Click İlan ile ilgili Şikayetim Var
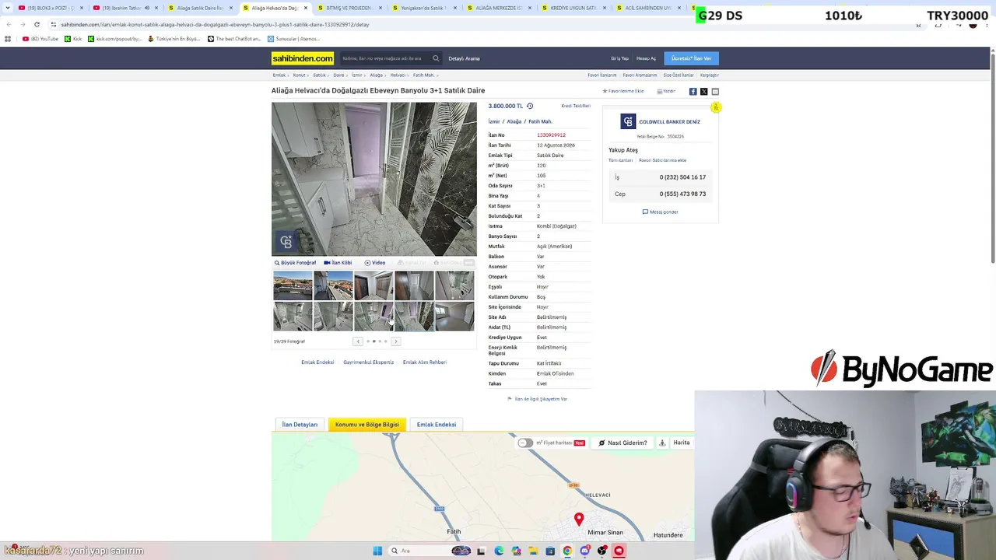This screenshot has width=996, height=560. click(538, 399)
